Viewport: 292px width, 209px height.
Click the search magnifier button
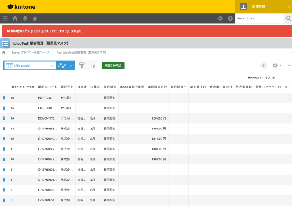288,18
